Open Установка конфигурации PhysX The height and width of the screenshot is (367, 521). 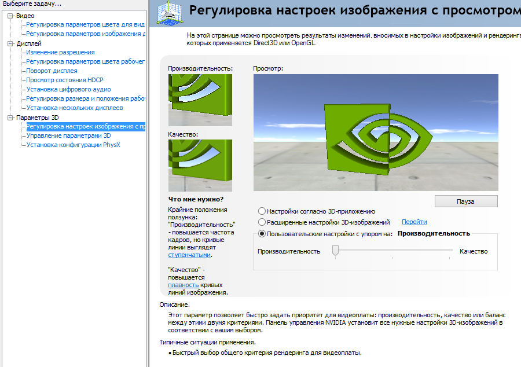pyautogui.click(x=74, y=145)
